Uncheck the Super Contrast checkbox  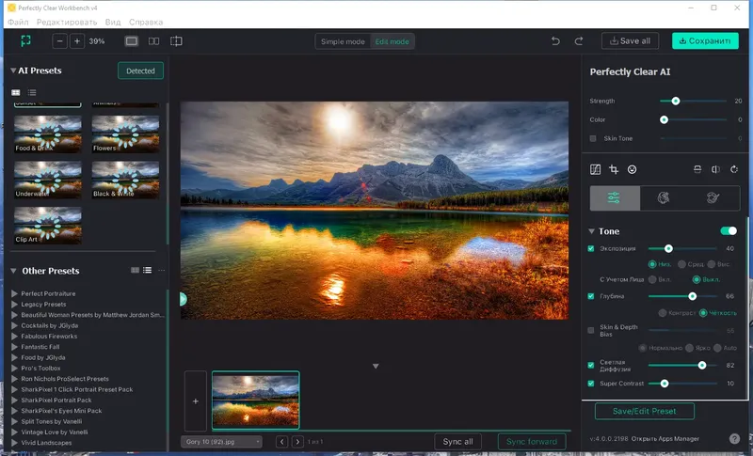pyautogui.click(x=591, y=384)
